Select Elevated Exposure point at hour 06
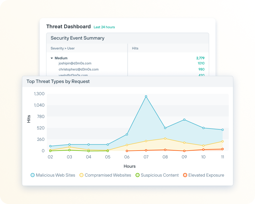 point(127,151)
